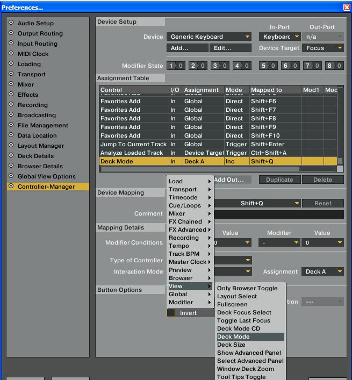The image size is (352, 380).
Task: Go to the MIDI Clock preferences page
Action: [33, 54]
